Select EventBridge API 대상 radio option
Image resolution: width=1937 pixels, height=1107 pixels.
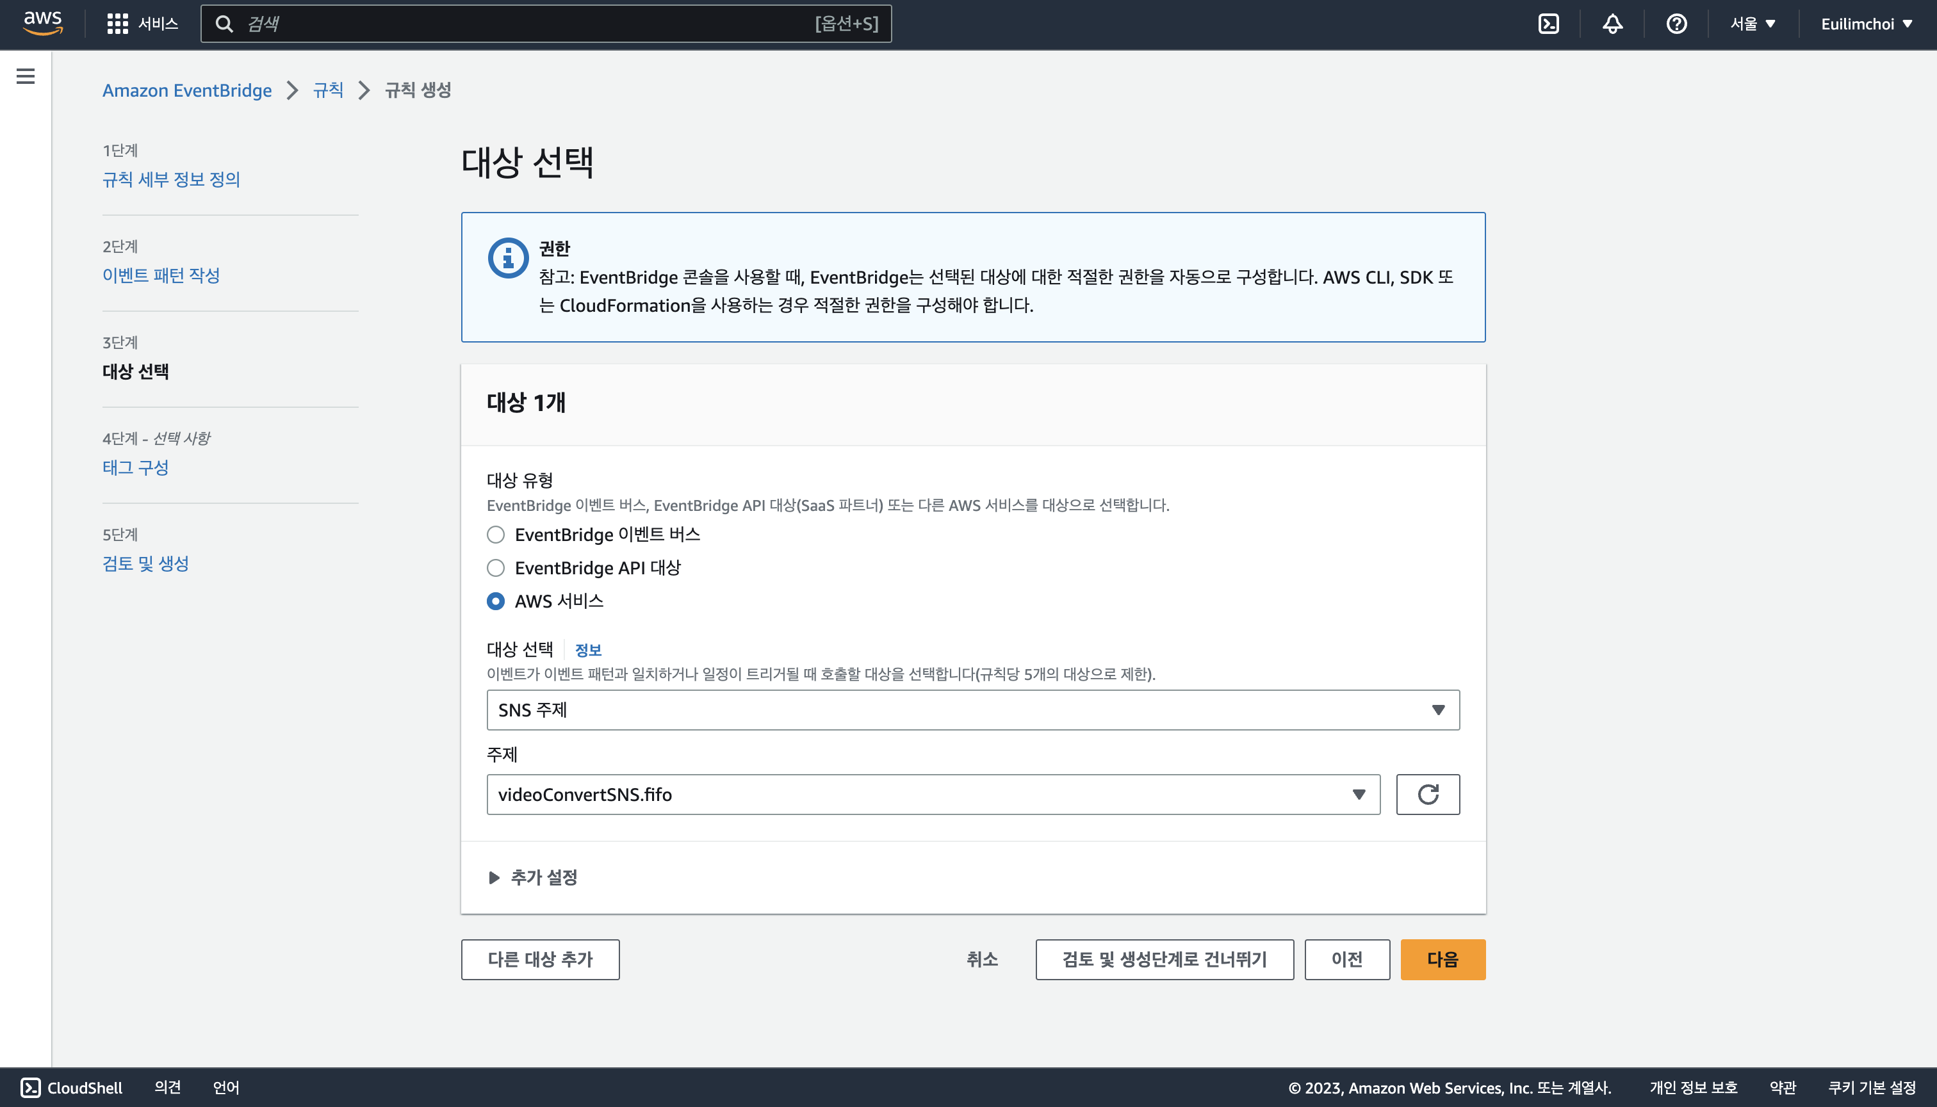click(496, 568)
